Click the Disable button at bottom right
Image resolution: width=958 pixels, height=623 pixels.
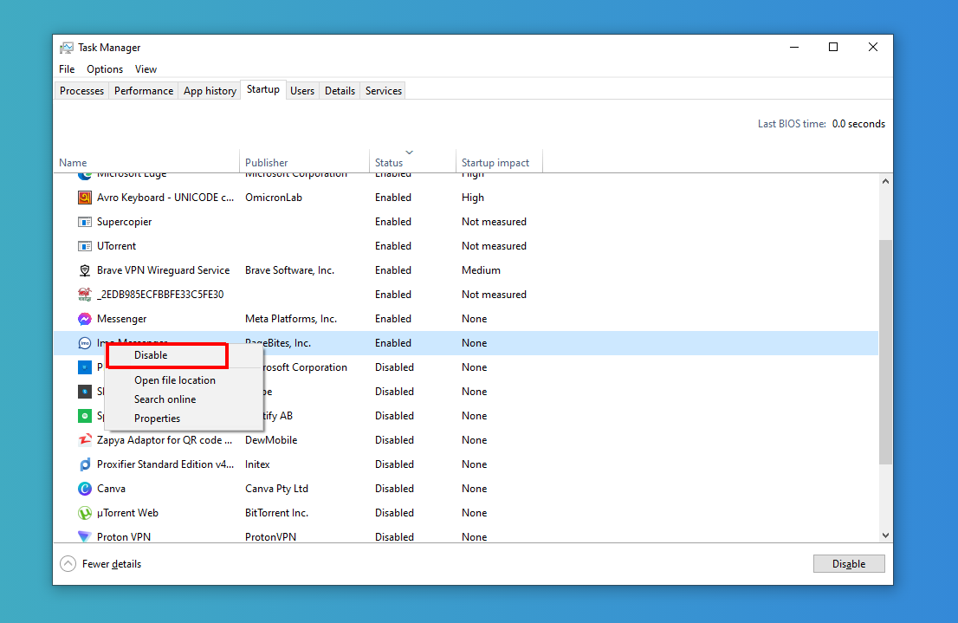[849, 564]
